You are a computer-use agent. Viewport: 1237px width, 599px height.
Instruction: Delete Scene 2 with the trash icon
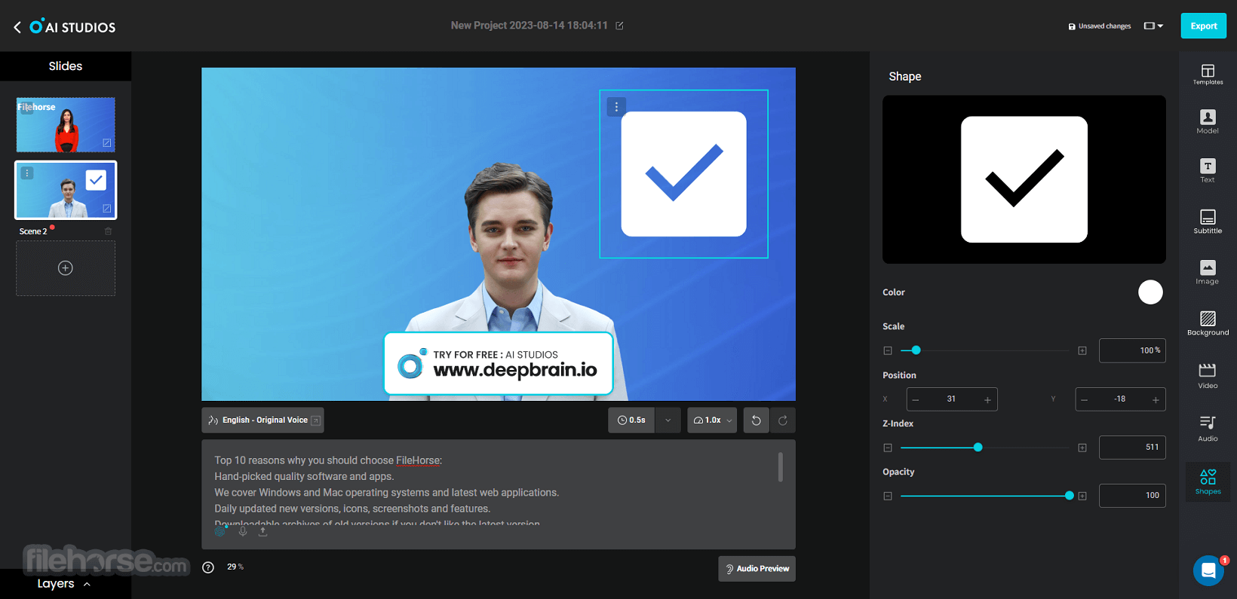pyautogui.click(x=108, y=231)
